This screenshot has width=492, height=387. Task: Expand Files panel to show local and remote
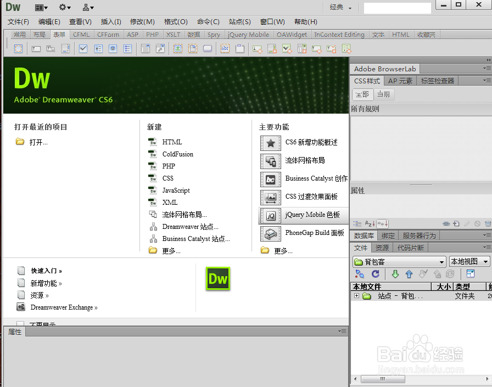pyautogui.click(x=471, y=274)
